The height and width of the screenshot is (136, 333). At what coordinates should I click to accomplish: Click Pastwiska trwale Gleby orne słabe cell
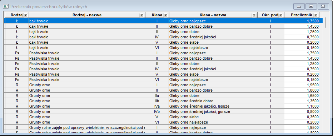[x=213, y=74]
